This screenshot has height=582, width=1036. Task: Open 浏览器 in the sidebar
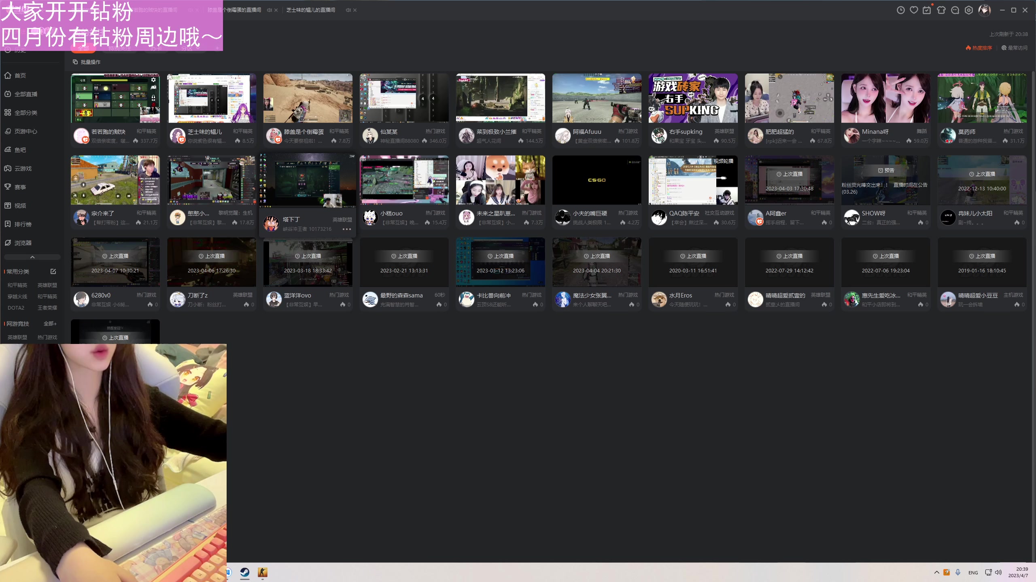(x=18, y=243)
